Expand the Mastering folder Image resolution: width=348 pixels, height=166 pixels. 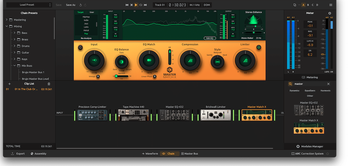click(7, 20)
